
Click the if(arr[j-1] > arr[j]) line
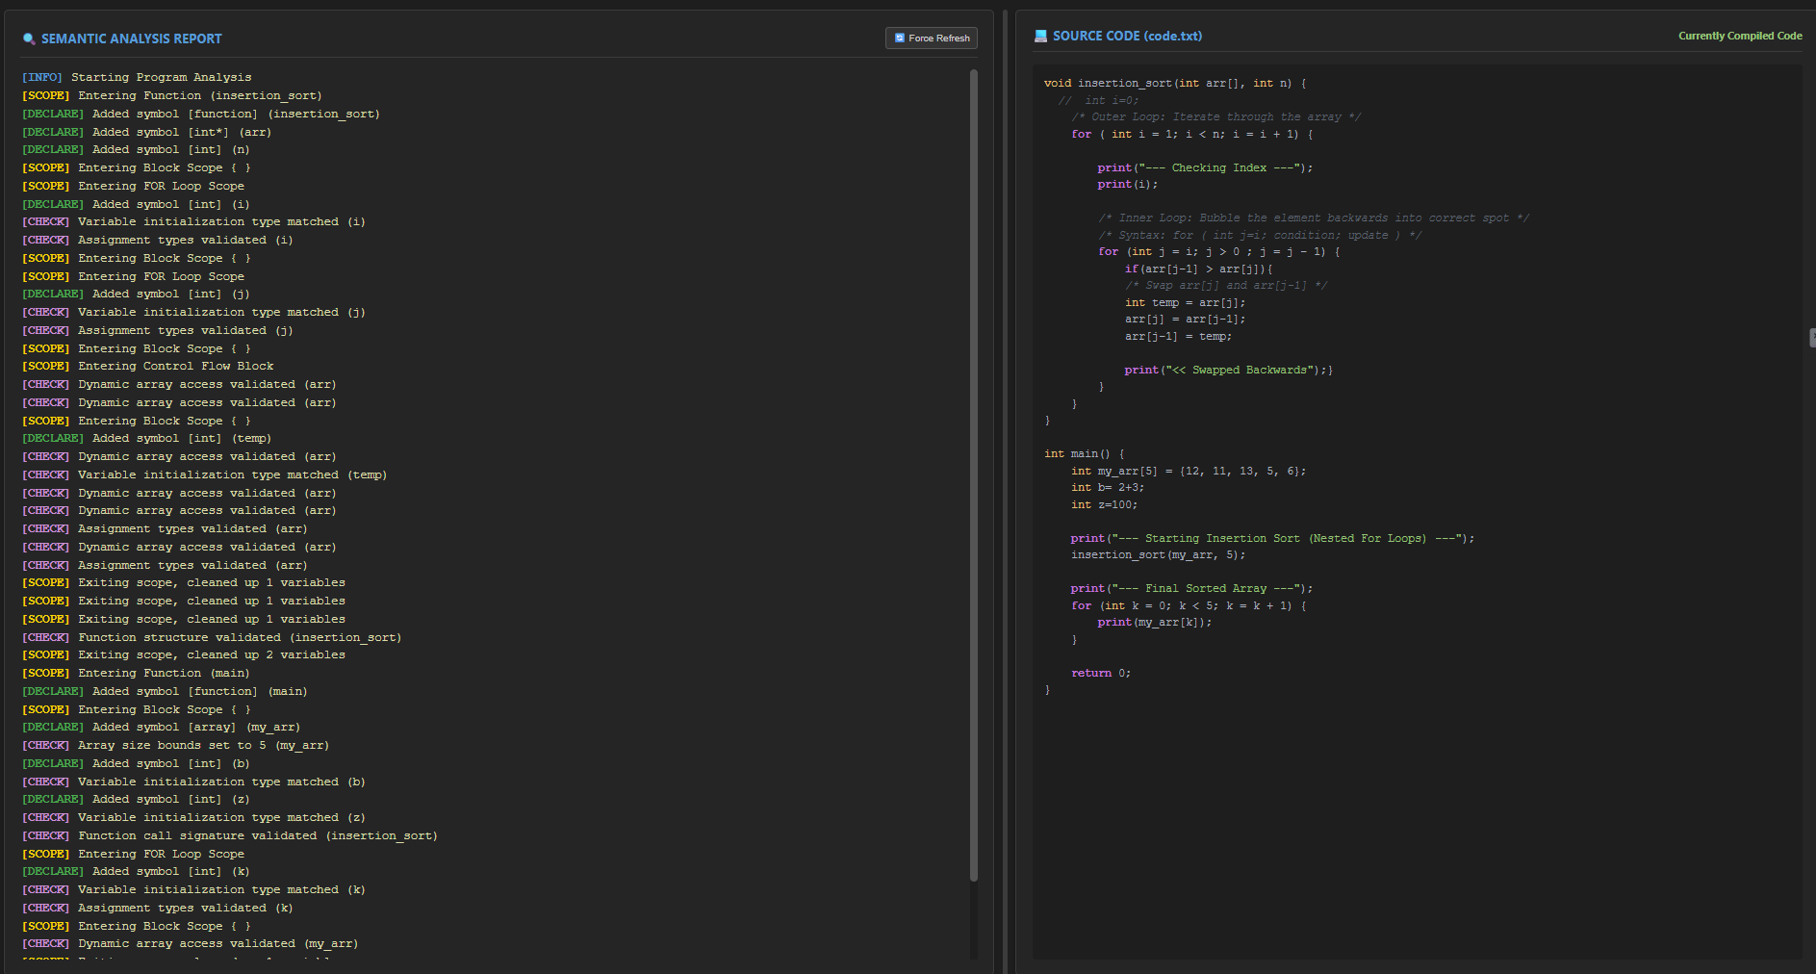(1199, 269)
